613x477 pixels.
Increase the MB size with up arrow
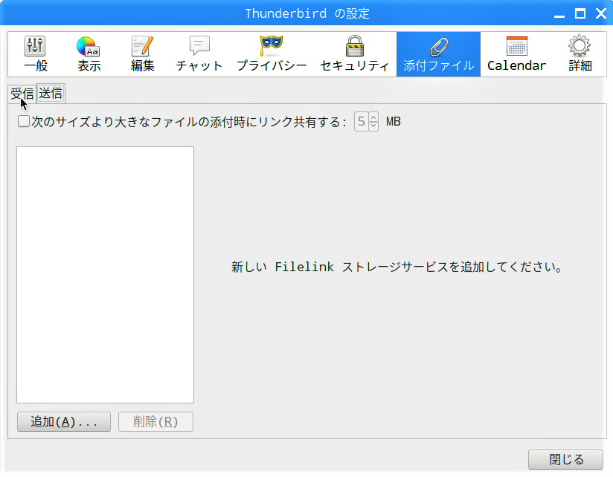(373, 117)
